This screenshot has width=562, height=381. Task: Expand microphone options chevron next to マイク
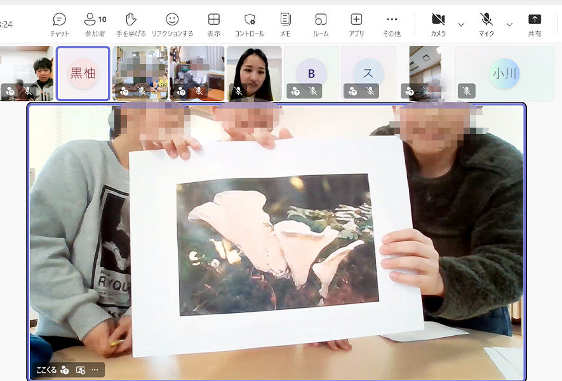pyautogui.click(x=509, y=25)
